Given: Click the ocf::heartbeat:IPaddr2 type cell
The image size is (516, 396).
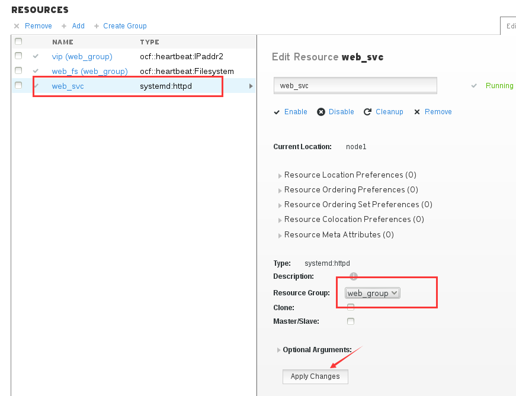Looking at the screenshot, I should [x=181, y=57].
